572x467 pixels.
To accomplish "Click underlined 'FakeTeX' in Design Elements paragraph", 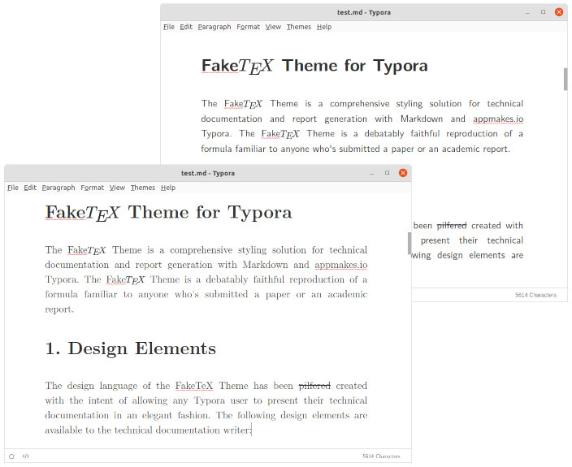I will pyautogui.click(x=193, y=386).
